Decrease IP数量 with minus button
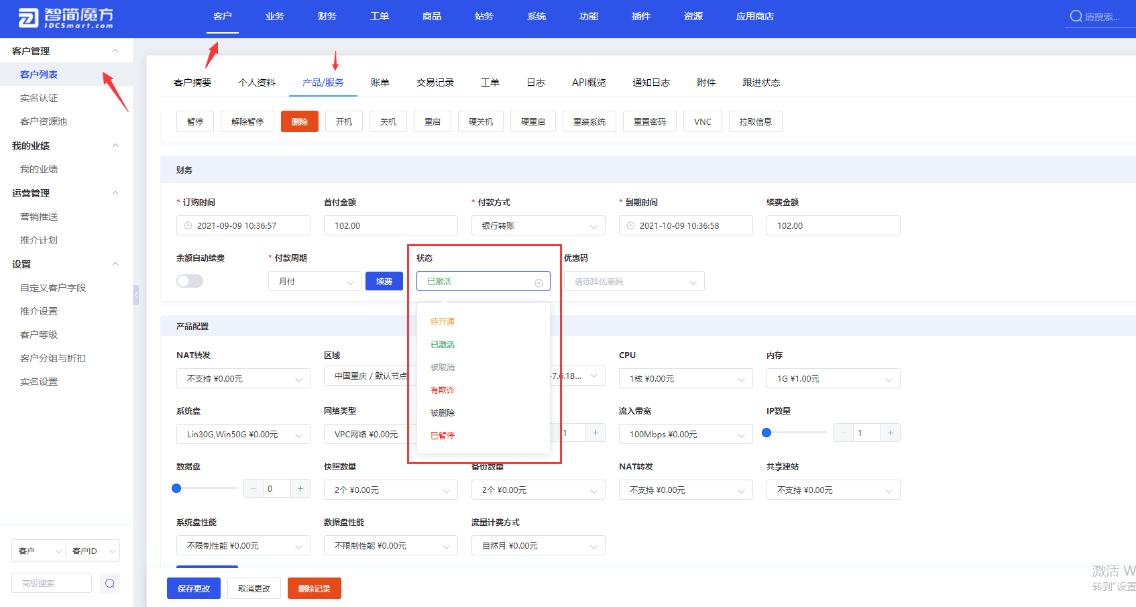1136x607 pixels. coord(844,433)
